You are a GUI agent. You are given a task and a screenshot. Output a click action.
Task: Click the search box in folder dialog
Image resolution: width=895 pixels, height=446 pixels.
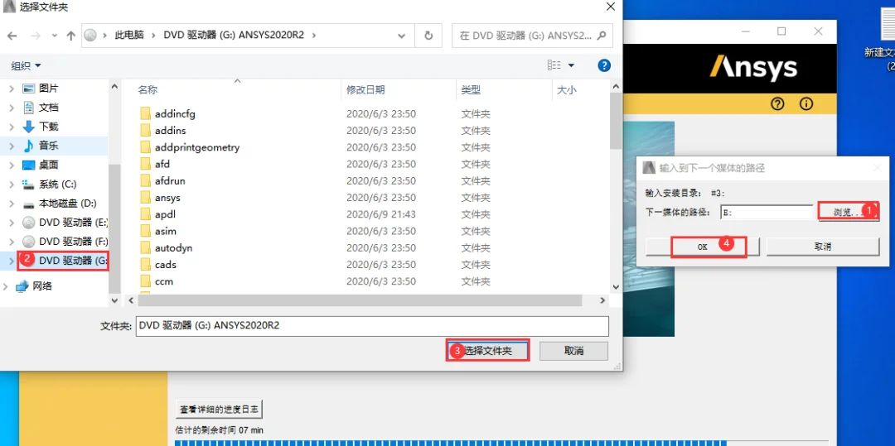pyautogui.click(x=533, y=36)
